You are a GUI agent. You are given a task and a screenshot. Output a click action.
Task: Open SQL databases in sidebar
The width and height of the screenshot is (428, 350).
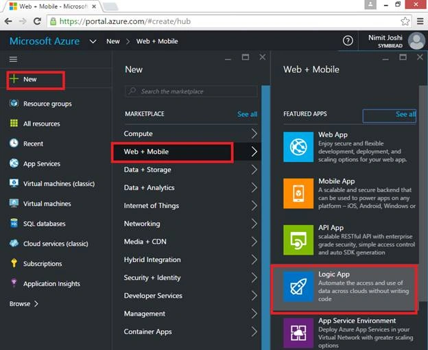[x=44, y=224]
